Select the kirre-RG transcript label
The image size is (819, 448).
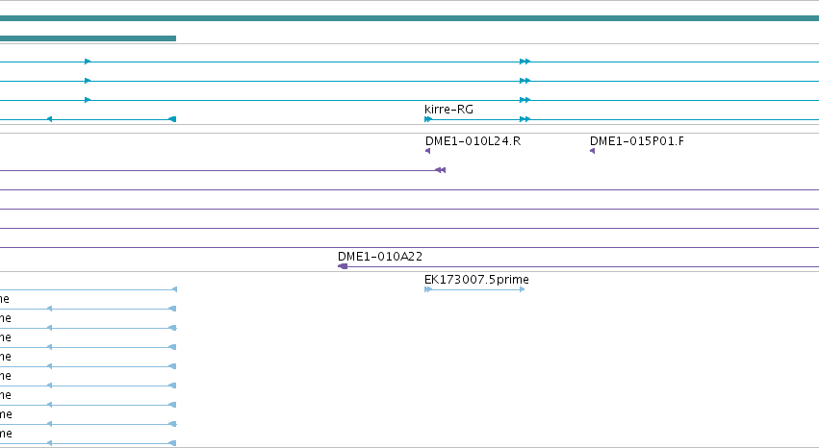[448, 110]
